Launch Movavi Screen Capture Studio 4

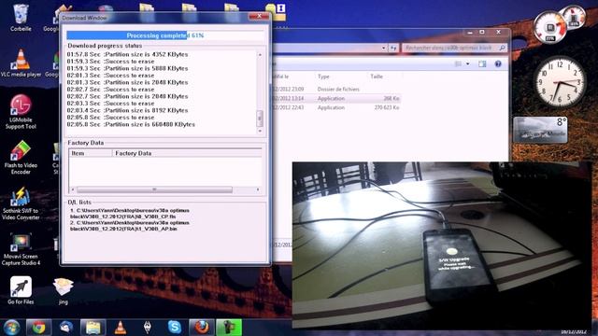pos(21,249)
